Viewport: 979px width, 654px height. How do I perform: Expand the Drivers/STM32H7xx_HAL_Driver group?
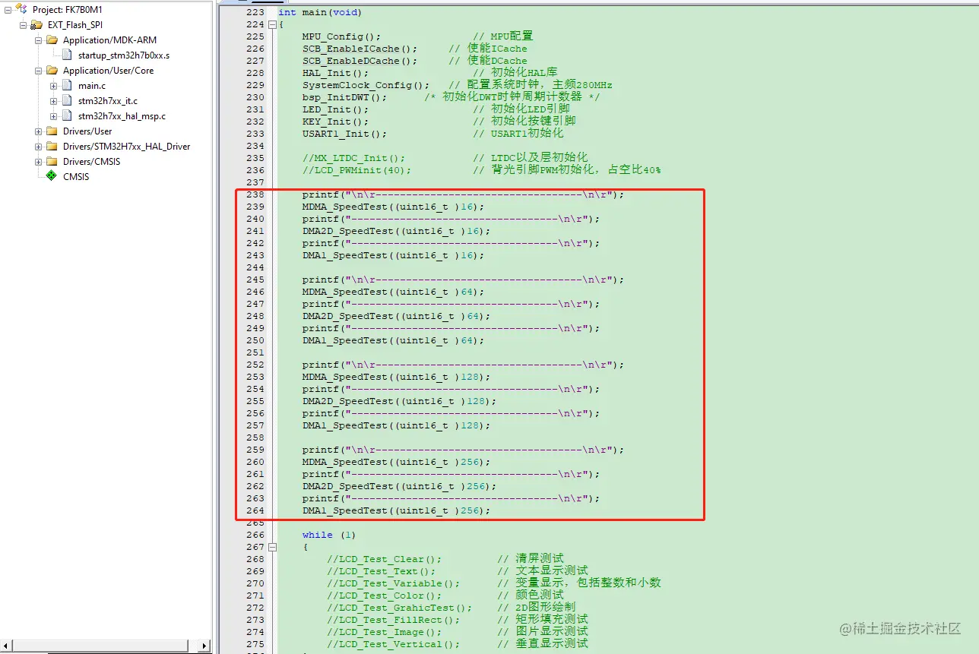(x=39, y=147)
